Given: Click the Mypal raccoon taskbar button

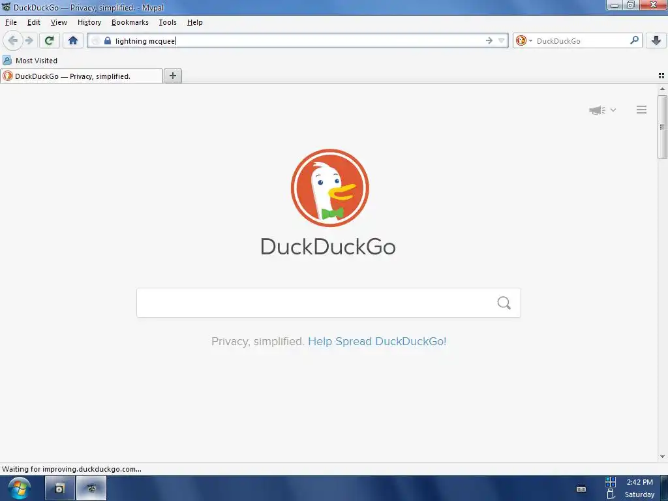Looking at the screenshot, I should (91, 489).
